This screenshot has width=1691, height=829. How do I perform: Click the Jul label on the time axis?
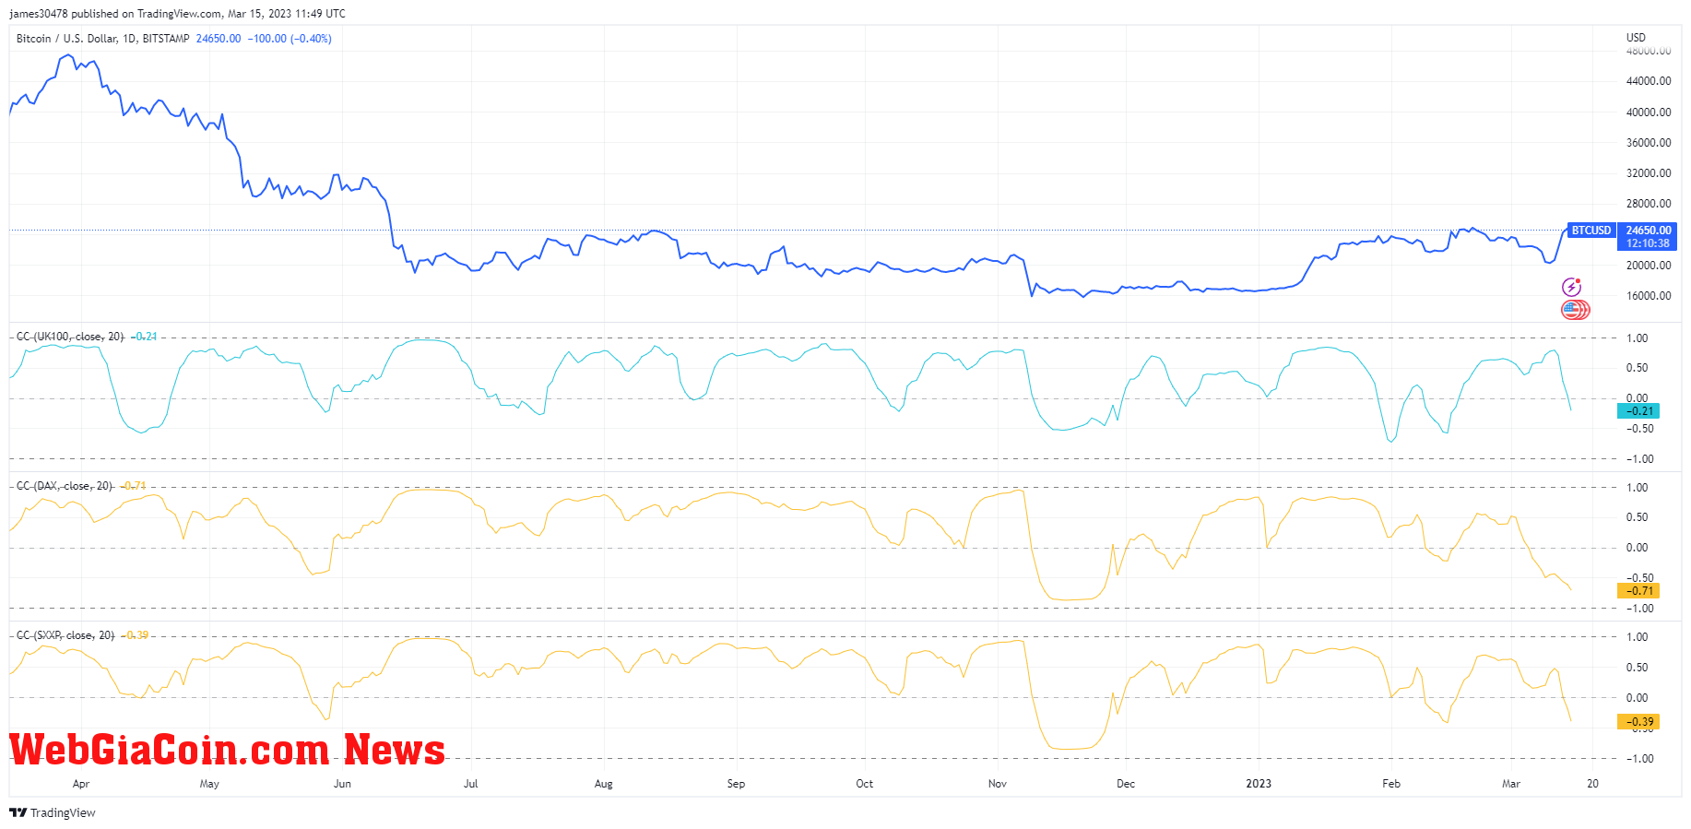click(x=470, y=784)
